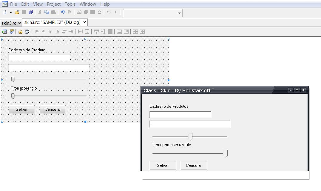
Task: Open the Project menu
Action: (53, 4)
